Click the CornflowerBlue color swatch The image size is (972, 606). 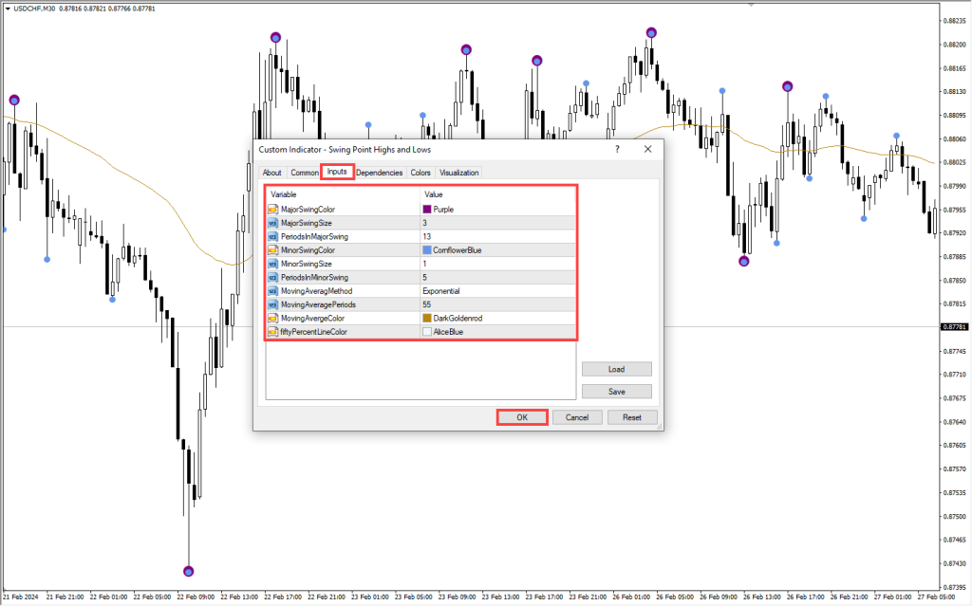(427, 250)
